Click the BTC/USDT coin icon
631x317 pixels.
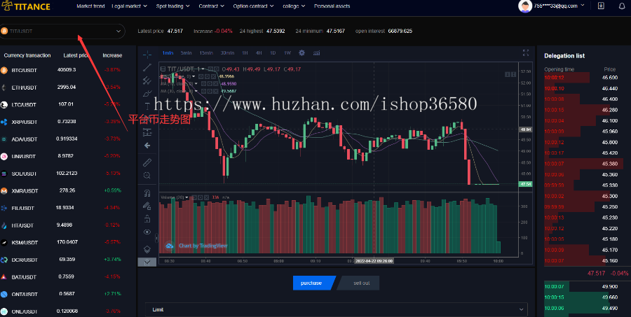(4, 70)
